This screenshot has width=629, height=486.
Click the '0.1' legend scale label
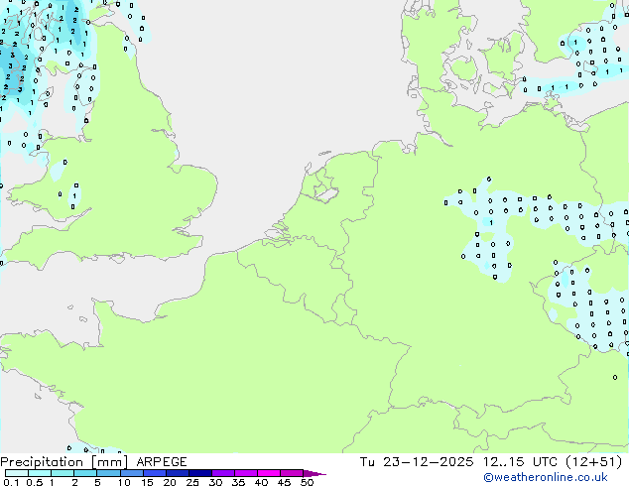pos(11,482)
